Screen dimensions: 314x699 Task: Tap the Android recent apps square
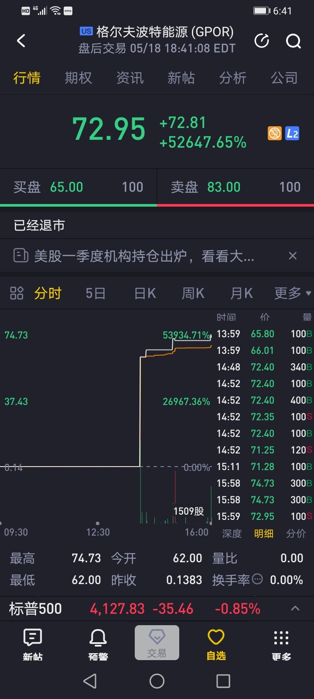point(223,681)
